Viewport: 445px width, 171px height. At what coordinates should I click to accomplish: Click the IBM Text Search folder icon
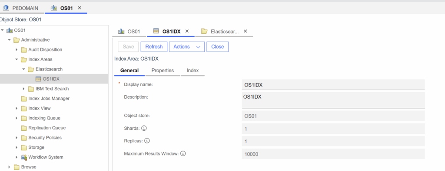[x=31, y=89]
